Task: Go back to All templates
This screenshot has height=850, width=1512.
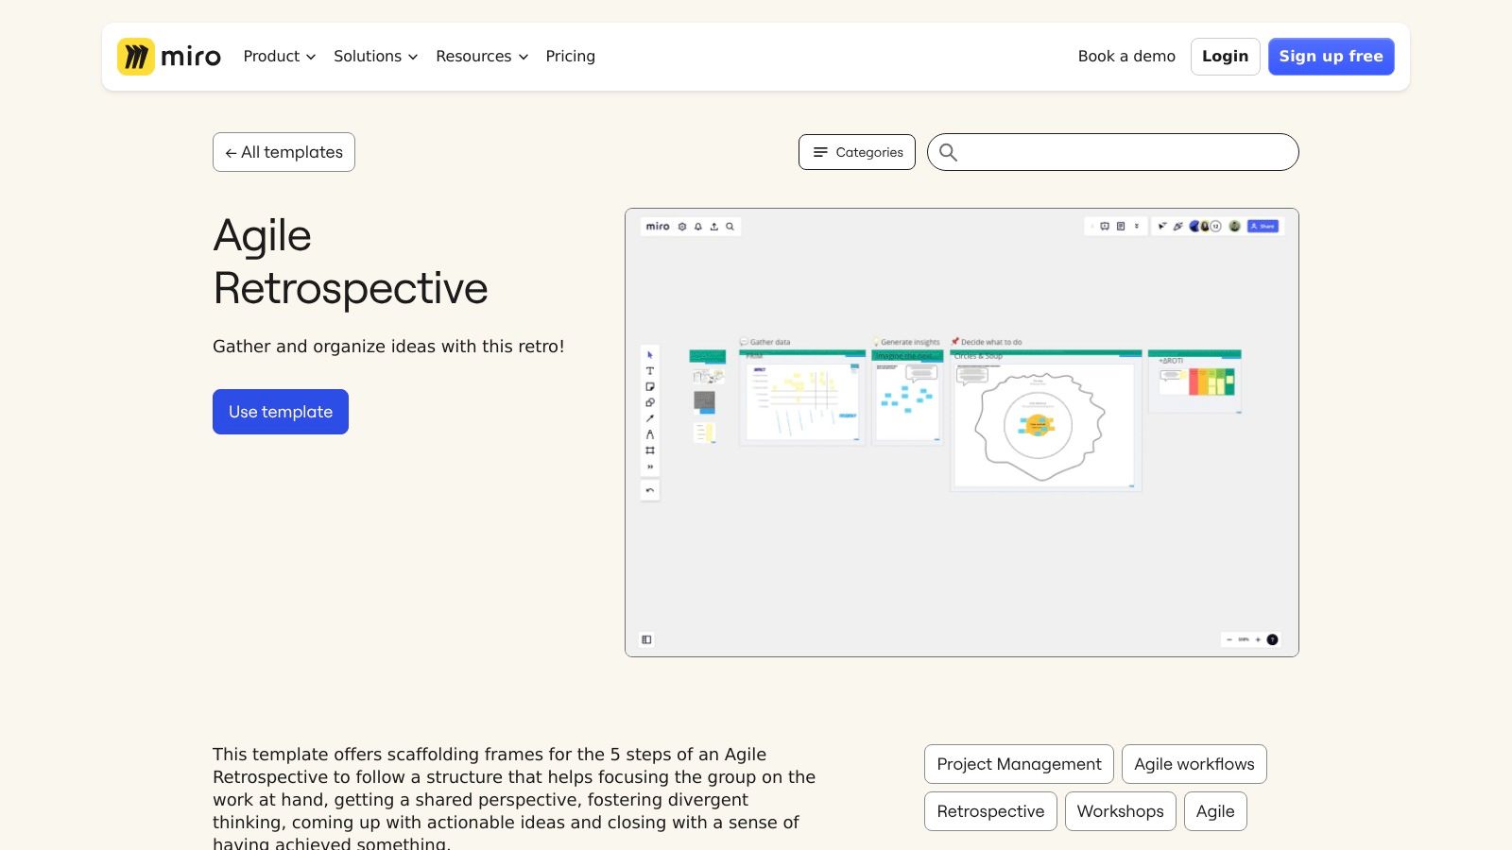Action: point(283,152)
